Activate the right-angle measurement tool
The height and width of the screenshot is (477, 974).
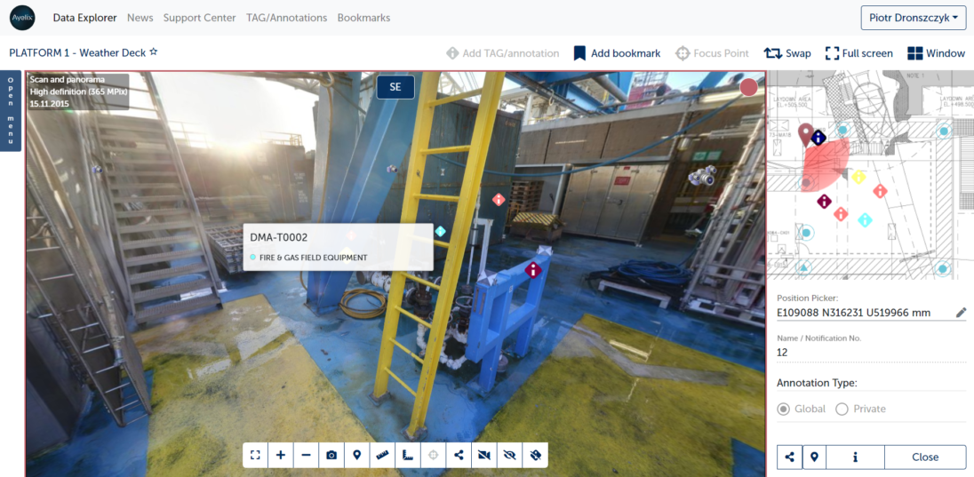[x=408, y=455]
